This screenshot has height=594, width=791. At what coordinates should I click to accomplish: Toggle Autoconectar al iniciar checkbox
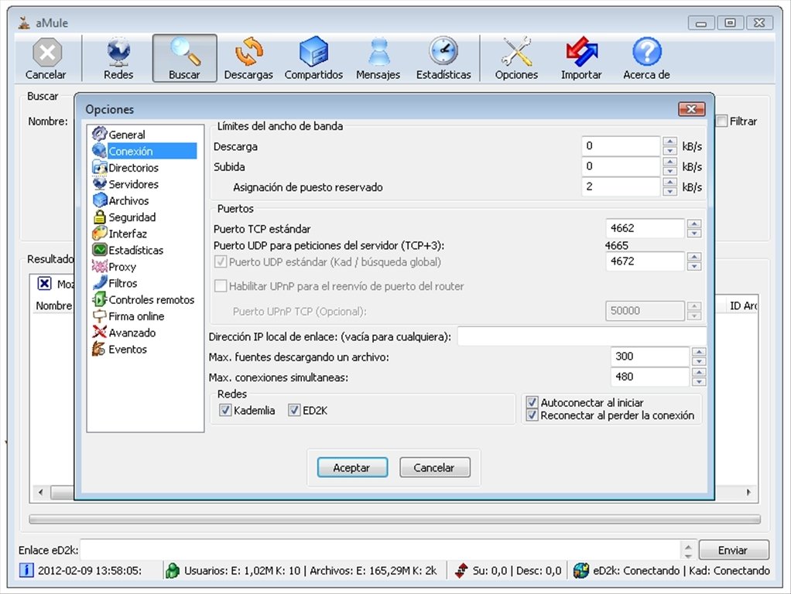(x=532, y=402)
